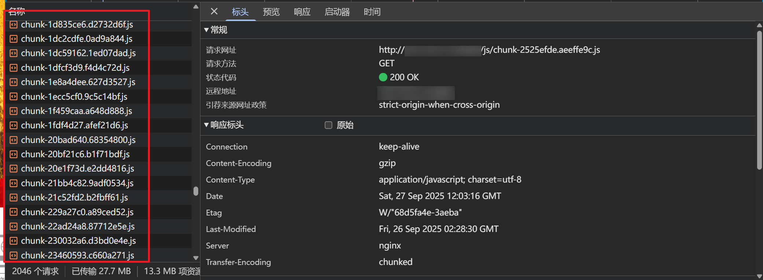Collapse the 响应标头 response headers section
Screen dimensions: 763x280
pos(207,125)
